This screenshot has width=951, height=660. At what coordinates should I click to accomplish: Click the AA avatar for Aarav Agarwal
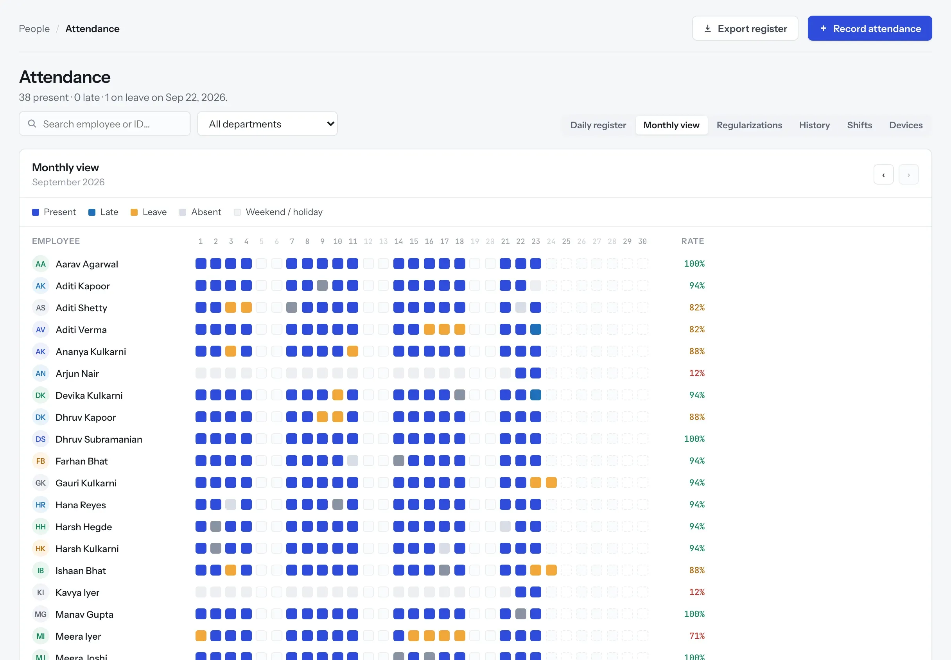(x=41, y=264)
